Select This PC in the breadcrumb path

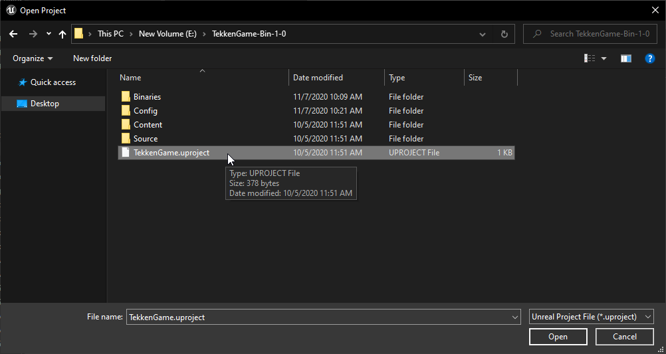click(110, 33)
